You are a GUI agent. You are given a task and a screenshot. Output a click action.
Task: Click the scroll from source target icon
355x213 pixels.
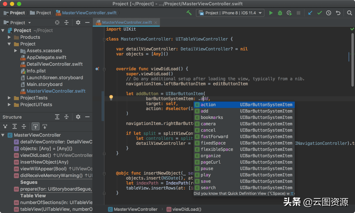pyautogui.click(x=57, y=22)
